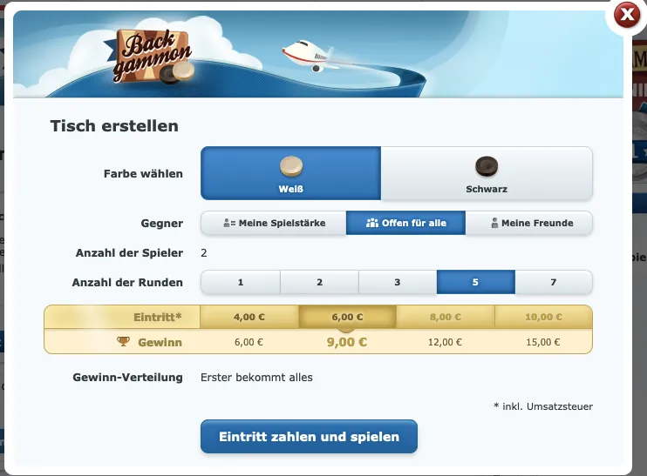Pick the 10,00 € entry fee

(543, 317)
